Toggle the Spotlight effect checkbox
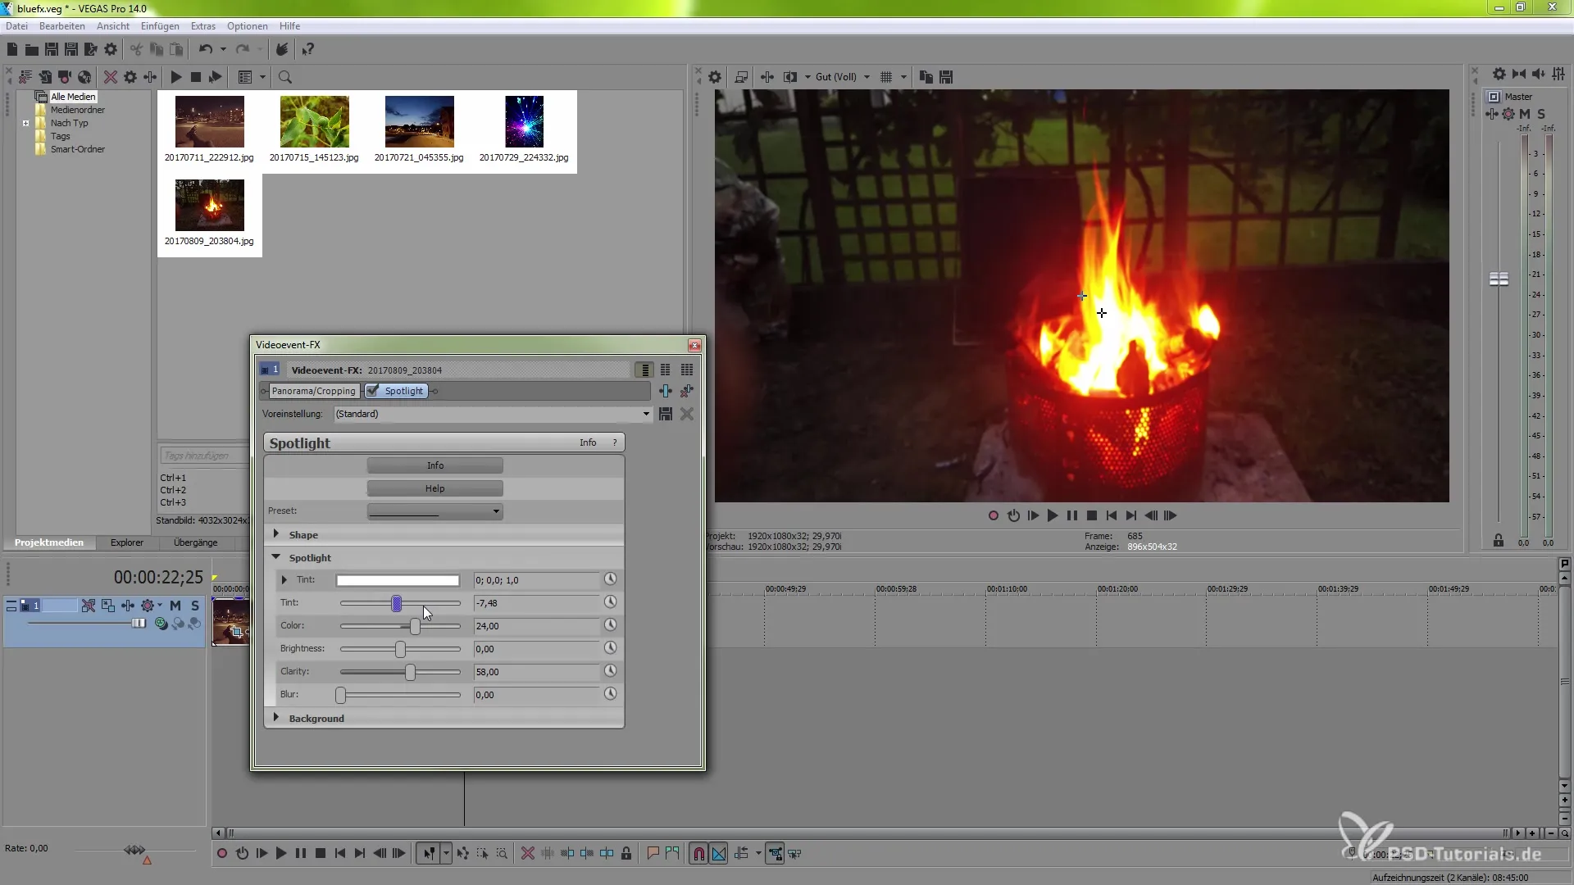The width and height of the screenshot is (1574, 885). pyautogui.click(x=373, y=391)
